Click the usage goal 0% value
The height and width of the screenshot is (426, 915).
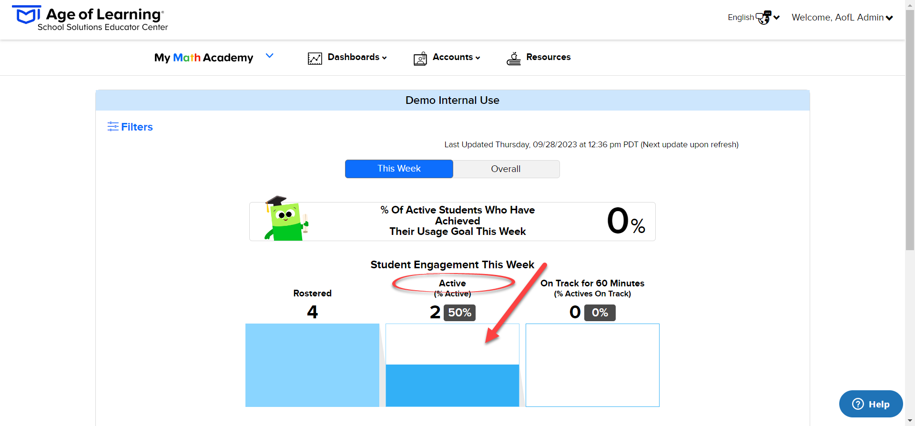tap(626, 221)
